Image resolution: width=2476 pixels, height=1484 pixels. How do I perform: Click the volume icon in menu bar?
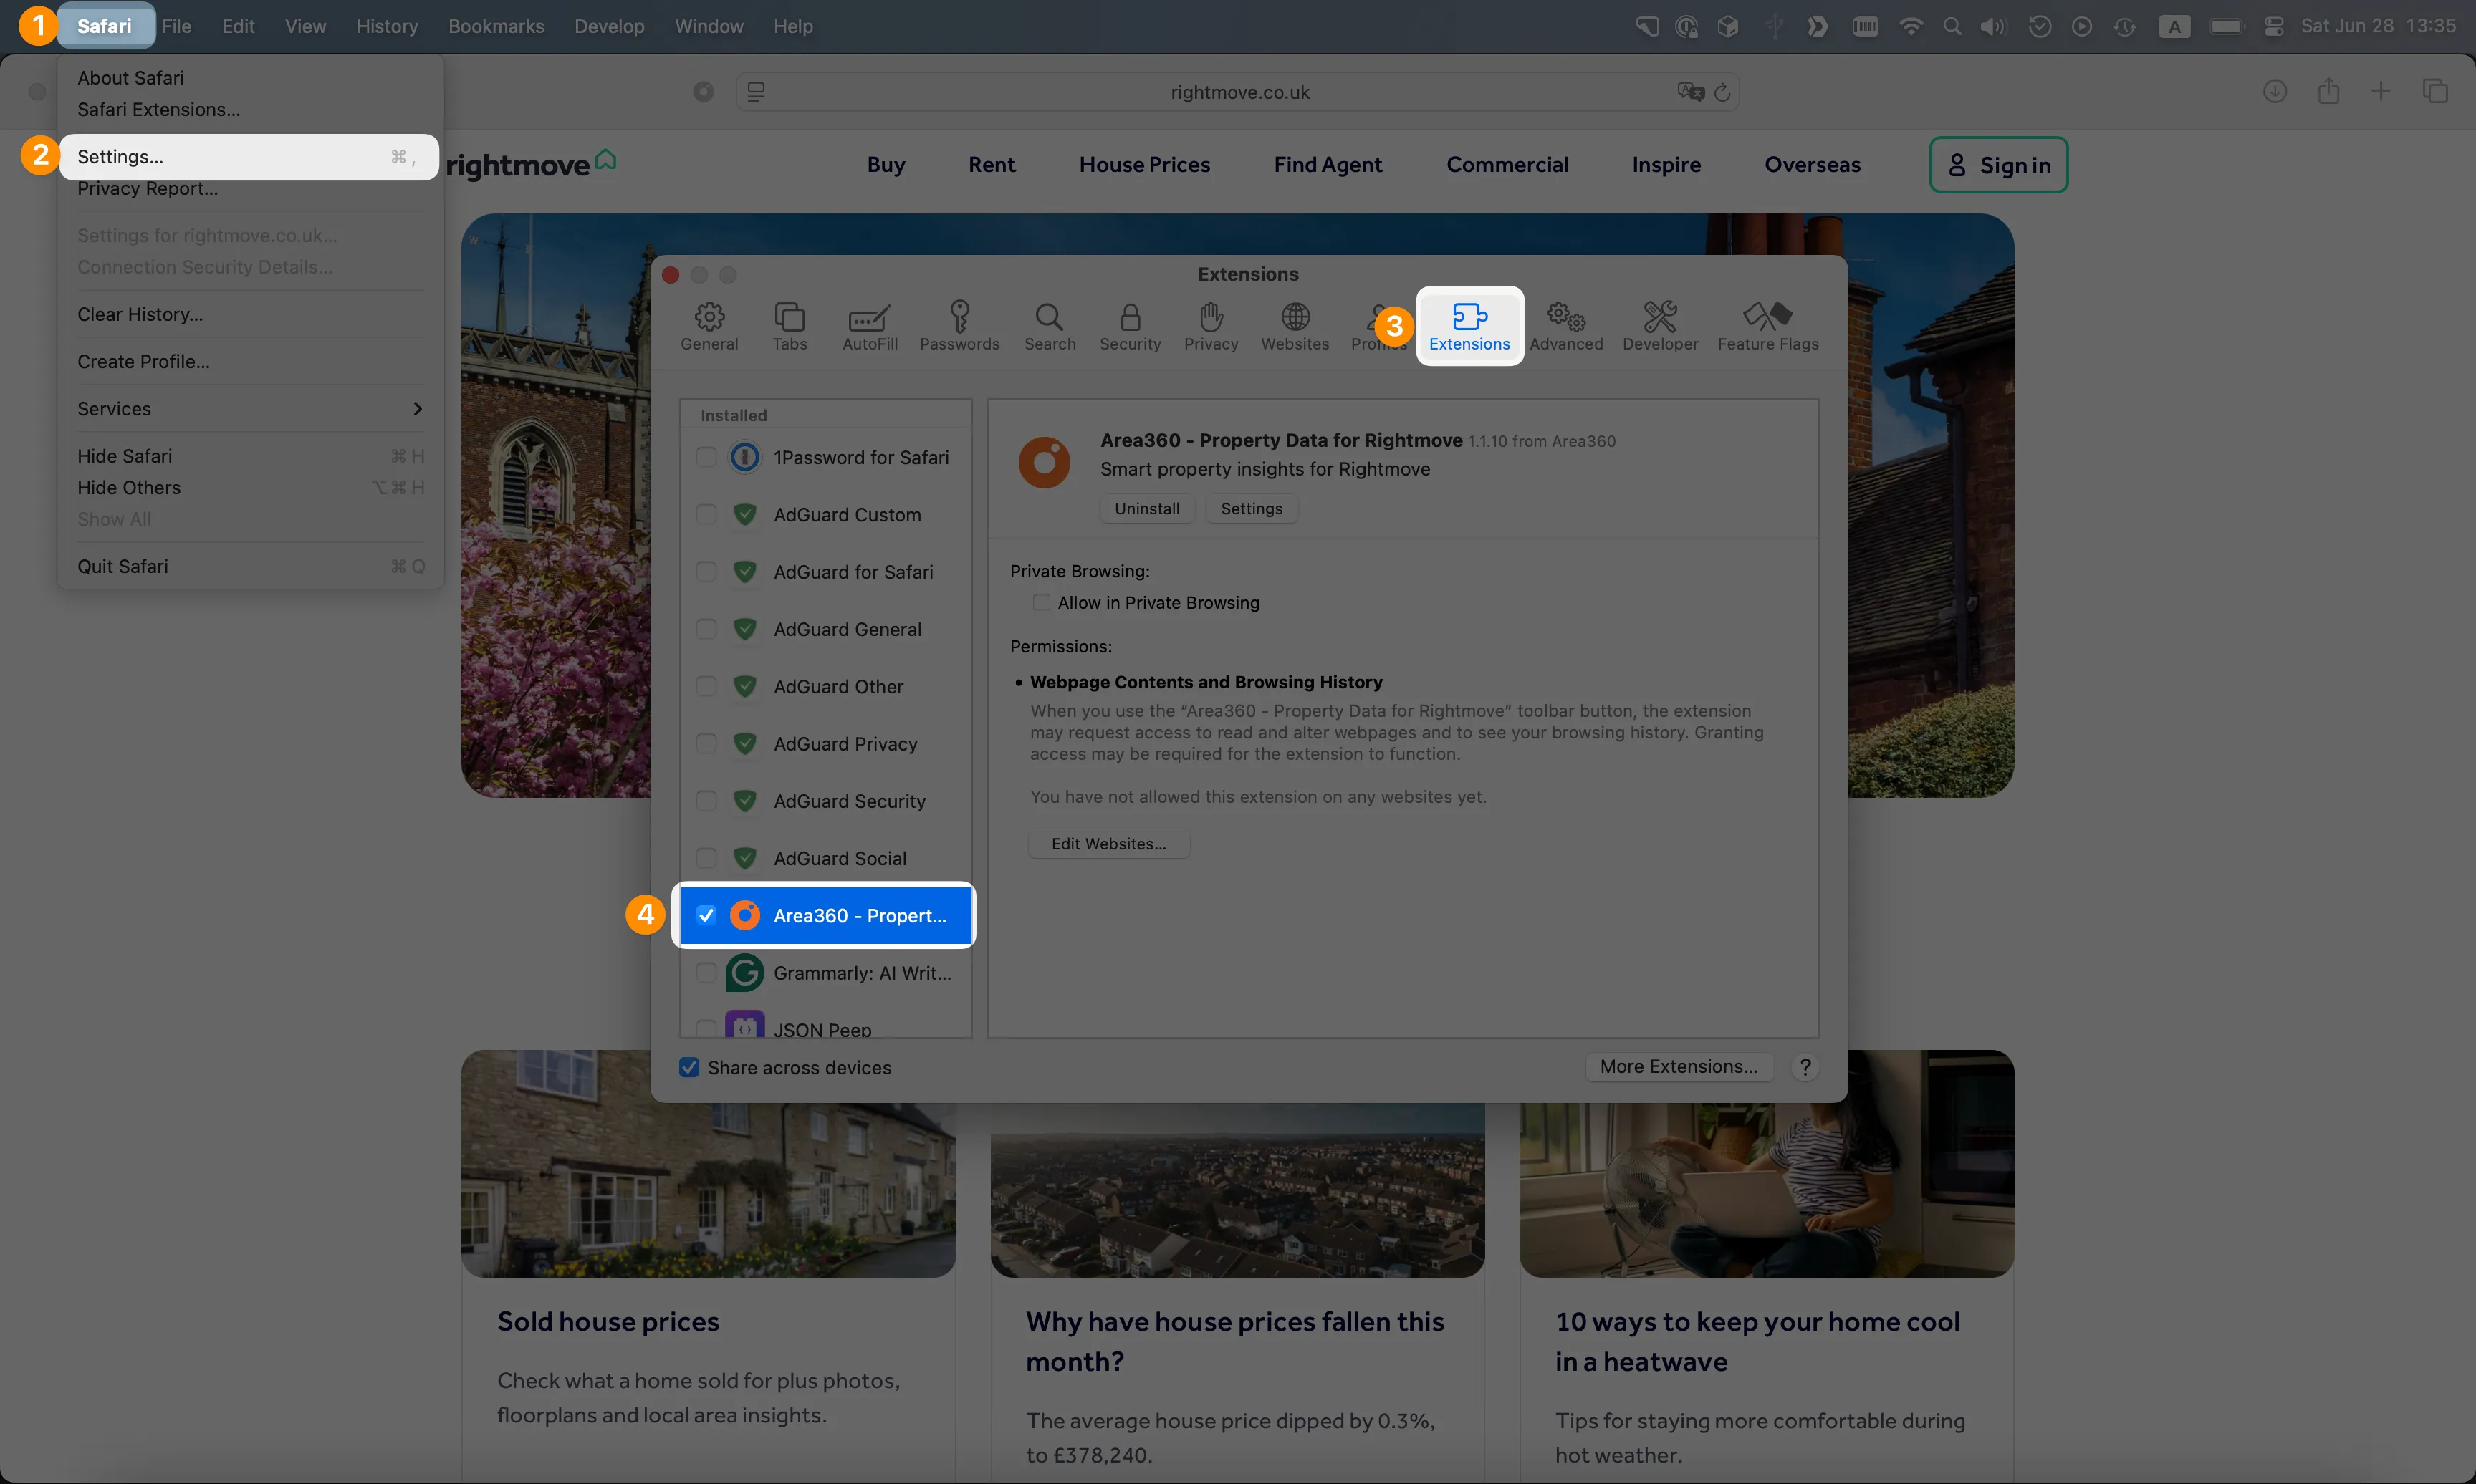click(x=1992, y=26)
